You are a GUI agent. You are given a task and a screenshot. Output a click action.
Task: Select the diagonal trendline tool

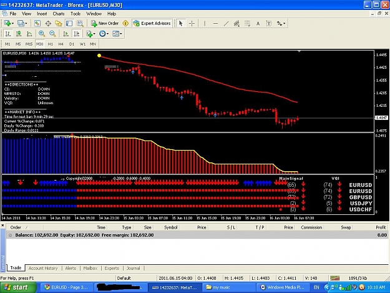point(226,23)
